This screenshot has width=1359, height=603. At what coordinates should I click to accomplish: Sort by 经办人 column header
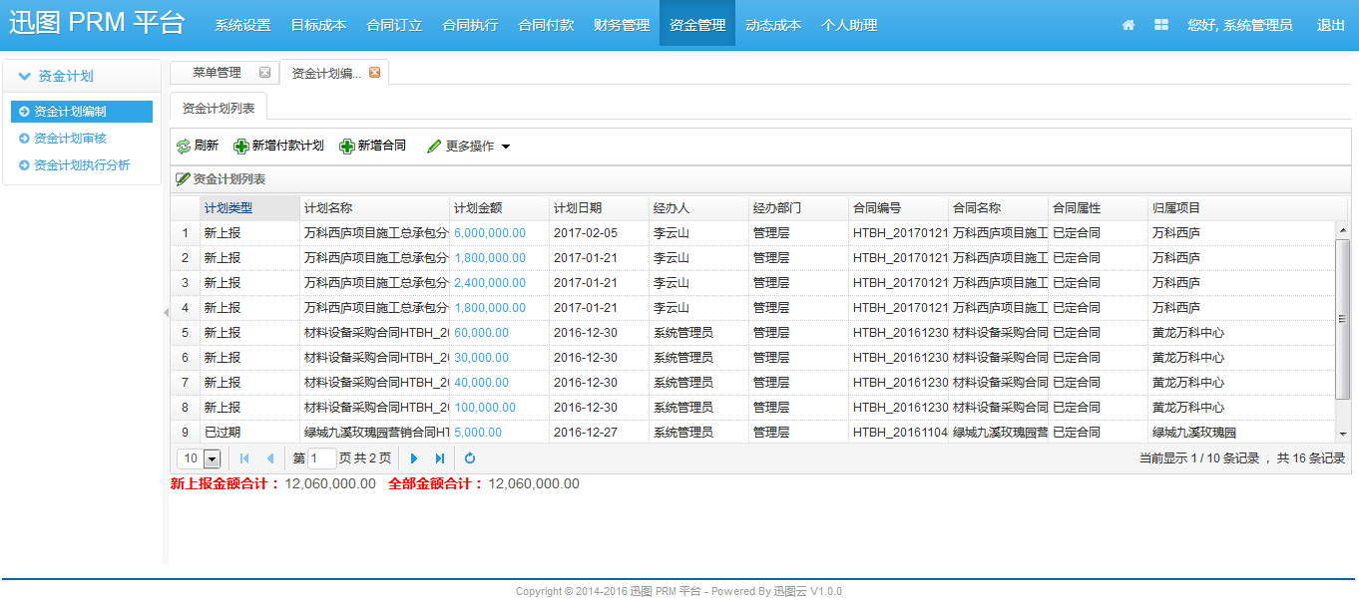[x=698, y=208]
